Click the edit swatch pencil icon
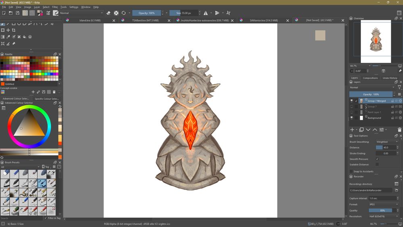This screenshot has width=403, height=227. point(38,92)
